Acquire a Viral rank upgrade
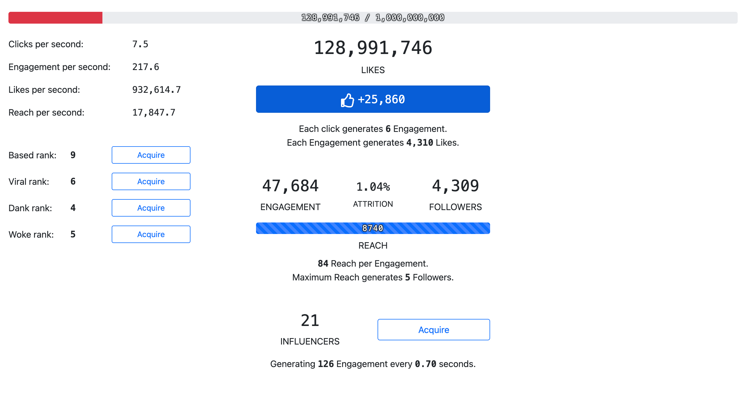Screen dimensions: 745x414 tap(151, 181)
